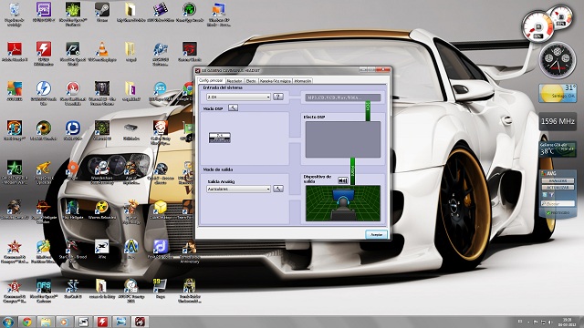Open the radioactive-symbol game shortcut

point(101,210)
